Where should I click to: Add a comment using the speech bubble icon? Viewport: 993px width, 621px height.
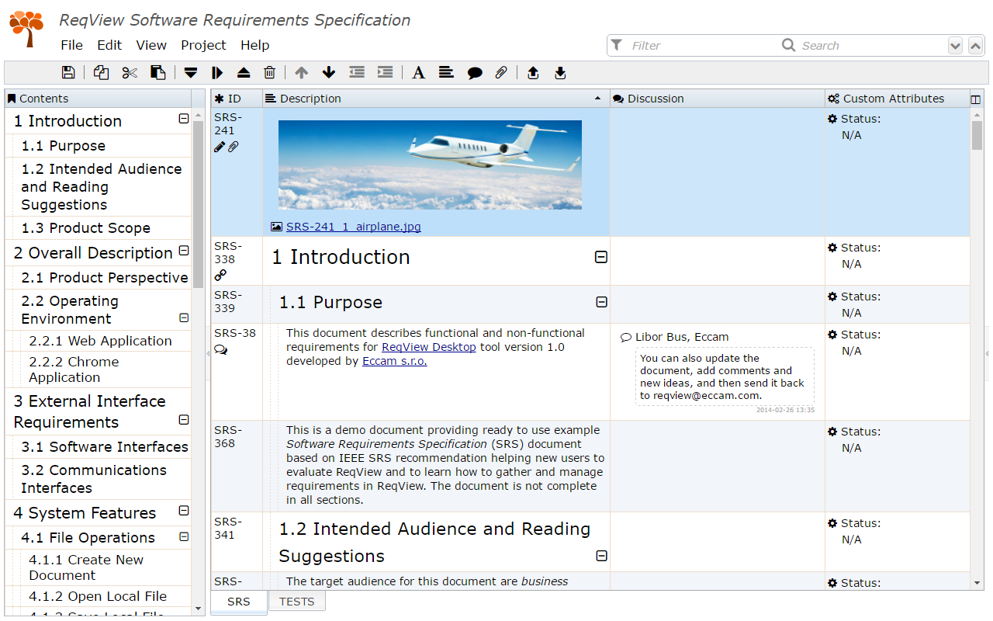tap(475, 72)
